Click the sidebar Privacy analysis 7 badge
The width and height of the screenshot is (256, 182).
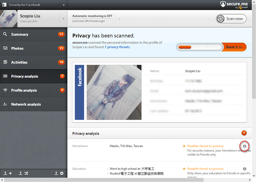point(62,76)
